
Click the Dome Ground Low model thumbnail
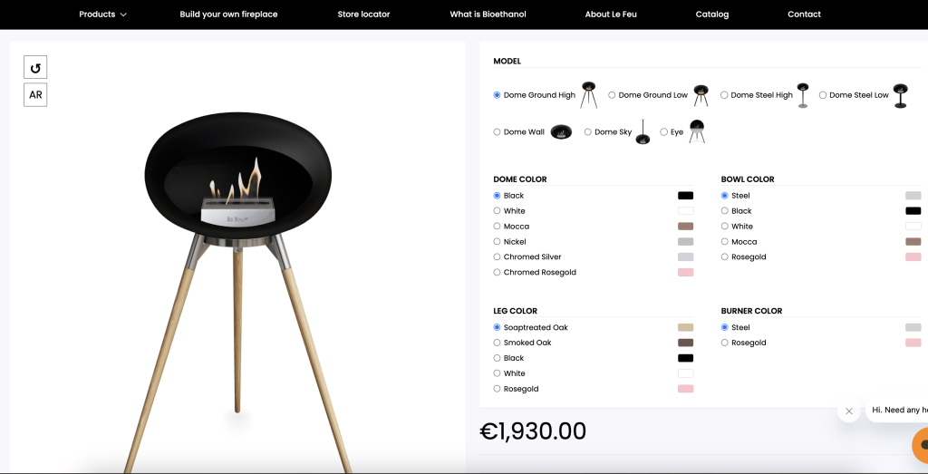(x=701, y=94)
